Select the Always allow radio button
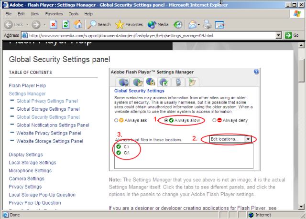This screenshot has height=219, width=306. coord(166,120)
